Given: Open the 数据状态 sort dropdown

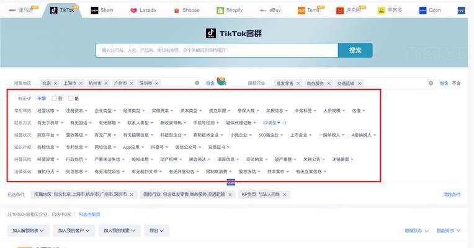Looking at the screenshot, I should point(416,231).
